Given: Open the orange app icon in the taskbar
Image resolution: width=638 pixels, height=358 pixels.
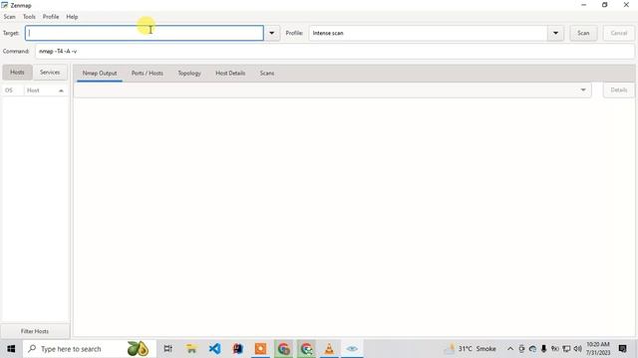Looking at the screenshot, I should (260, 349).
